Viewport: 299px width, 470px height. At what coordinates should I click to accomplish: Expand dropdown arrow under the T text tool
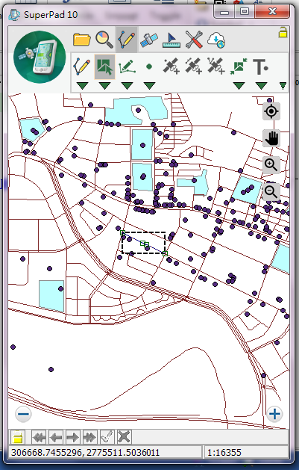(261, 86)
